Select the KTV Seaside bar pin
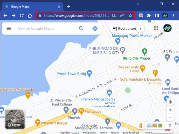Screen dimensions: 179x134 pos(28,96)
